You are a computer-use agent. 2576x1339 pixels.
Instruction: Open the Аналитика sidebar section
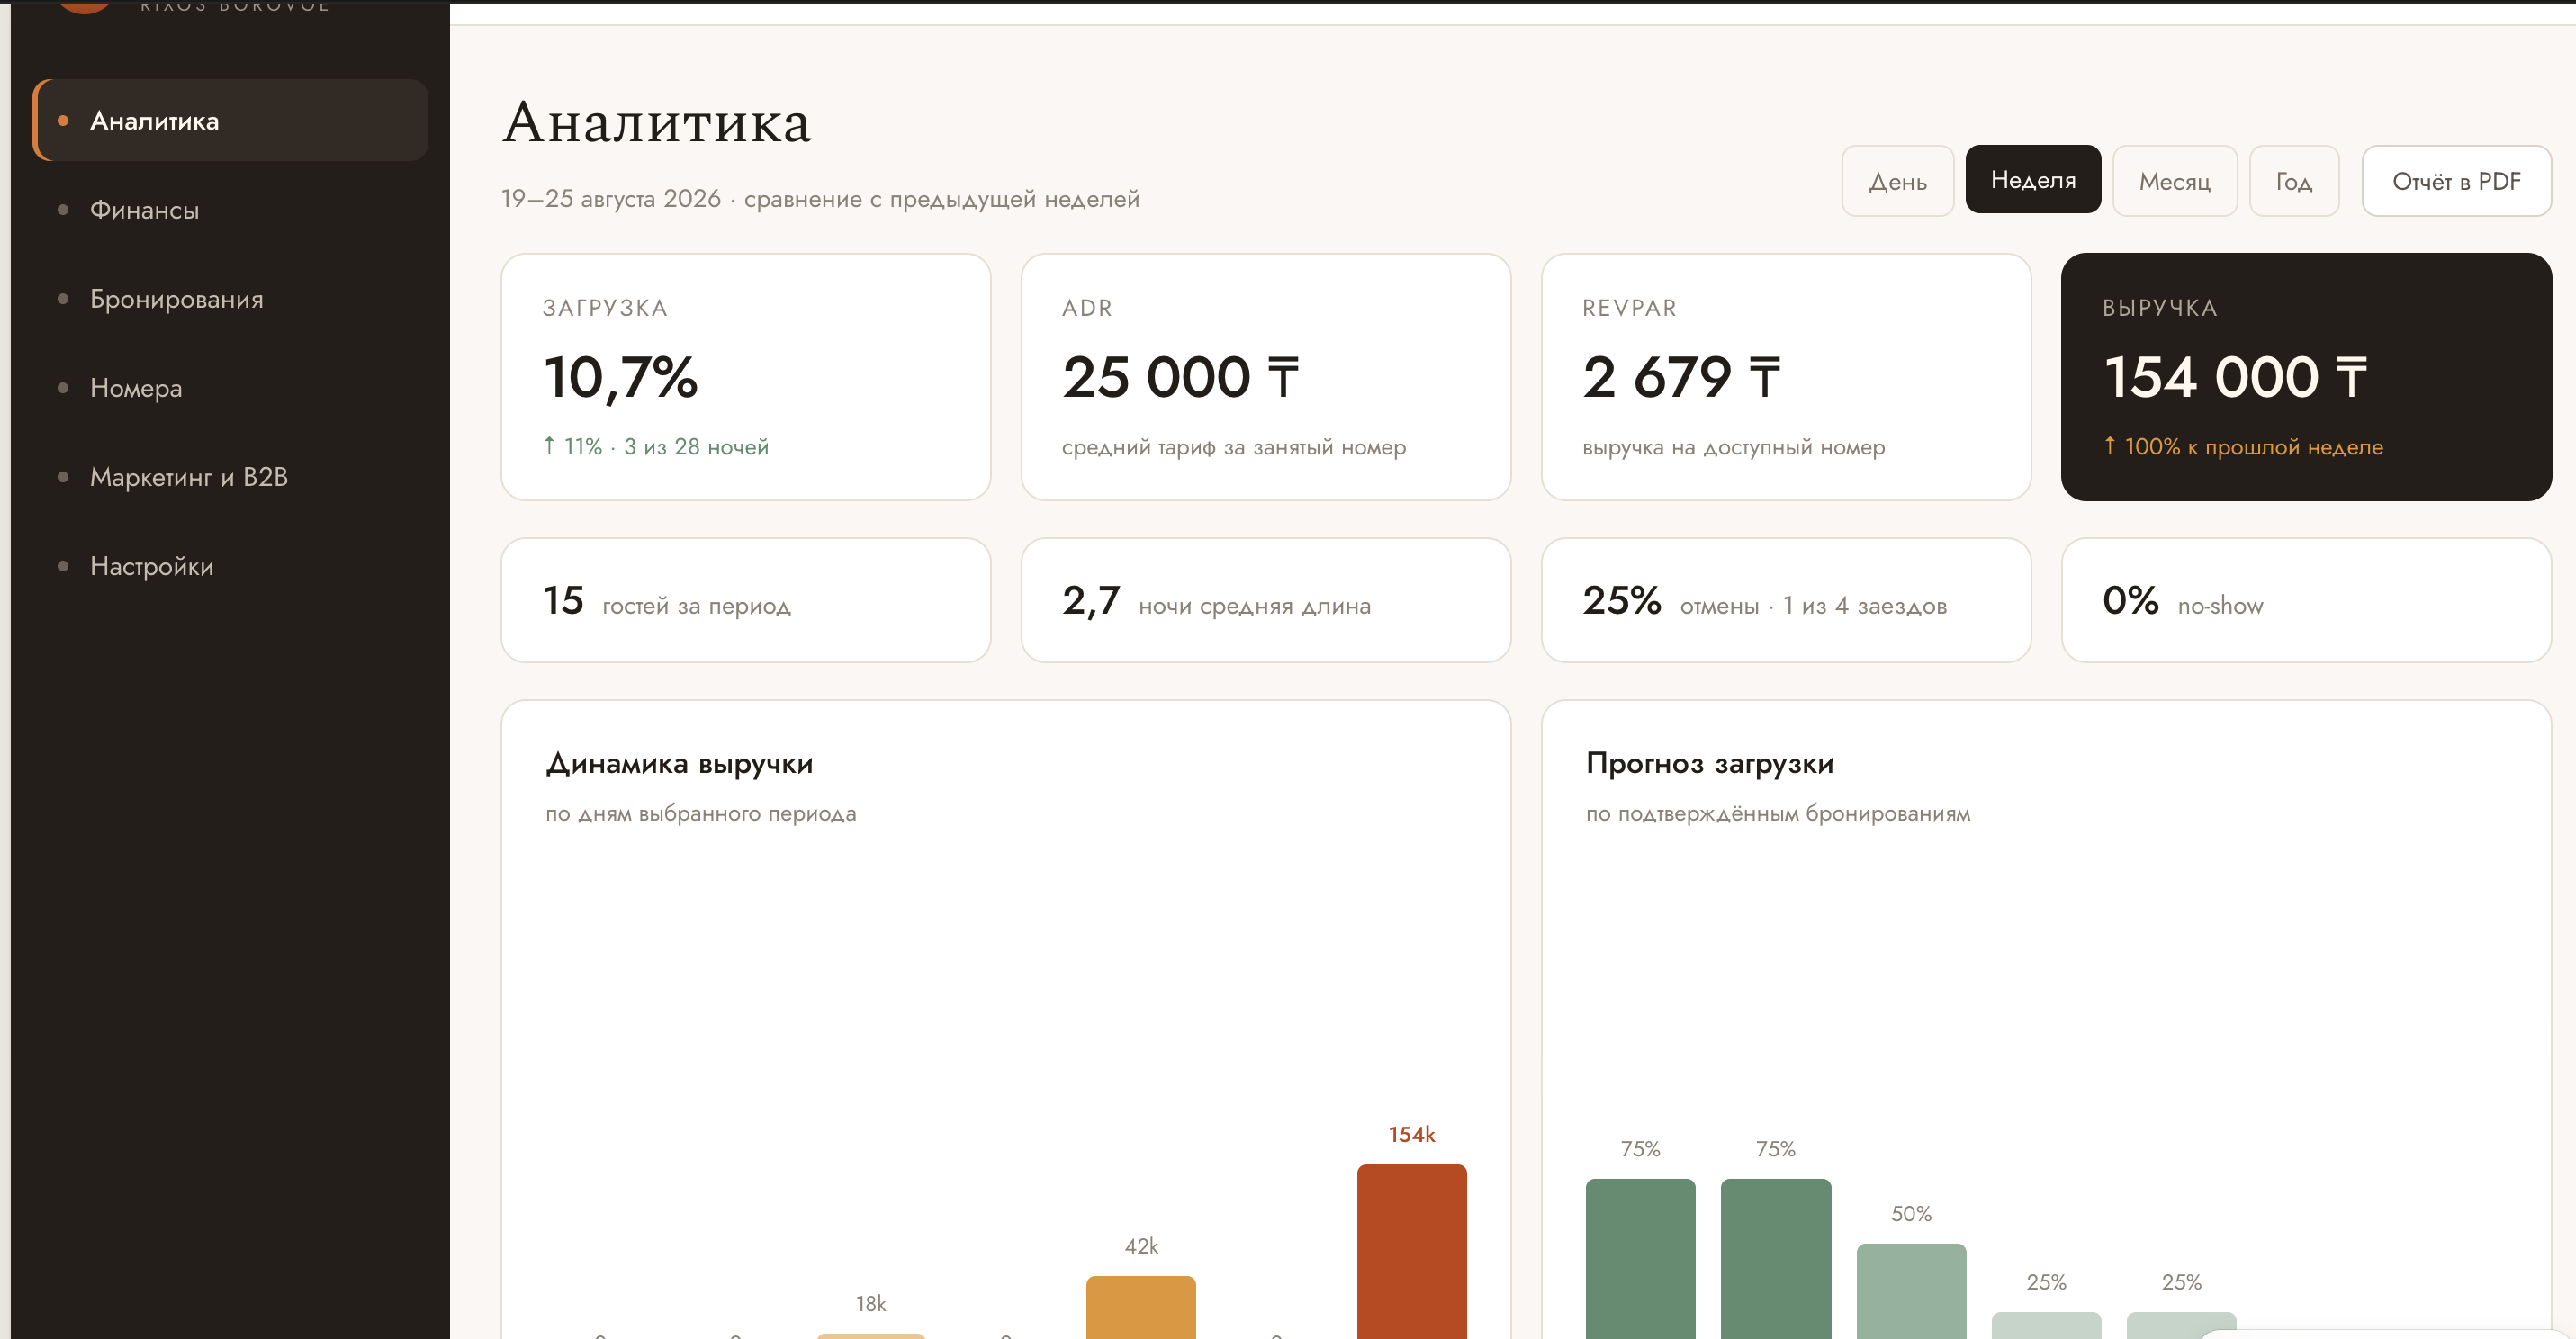(x=231, y=120)
